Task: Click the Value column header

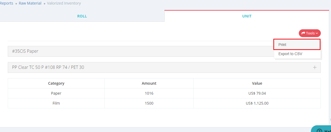Action: pyautogui.click(x=257, y=83)
